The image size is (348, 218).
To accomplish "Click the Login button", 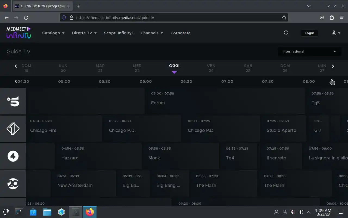I will pos(309,33).
